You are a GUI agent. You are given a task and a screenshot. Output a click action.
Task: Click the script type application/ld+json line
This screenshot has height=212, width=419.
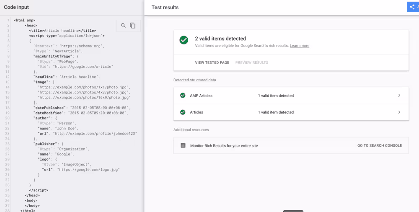pos(67,36)
